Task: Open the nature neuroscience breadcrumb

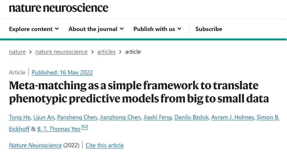Action: [61, 52]
